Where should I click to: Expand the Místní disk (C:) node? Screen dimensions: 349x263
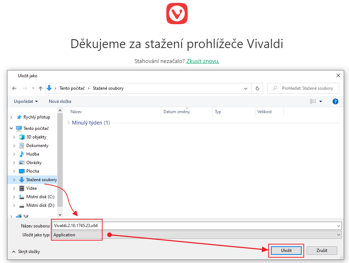coord(14,197)
